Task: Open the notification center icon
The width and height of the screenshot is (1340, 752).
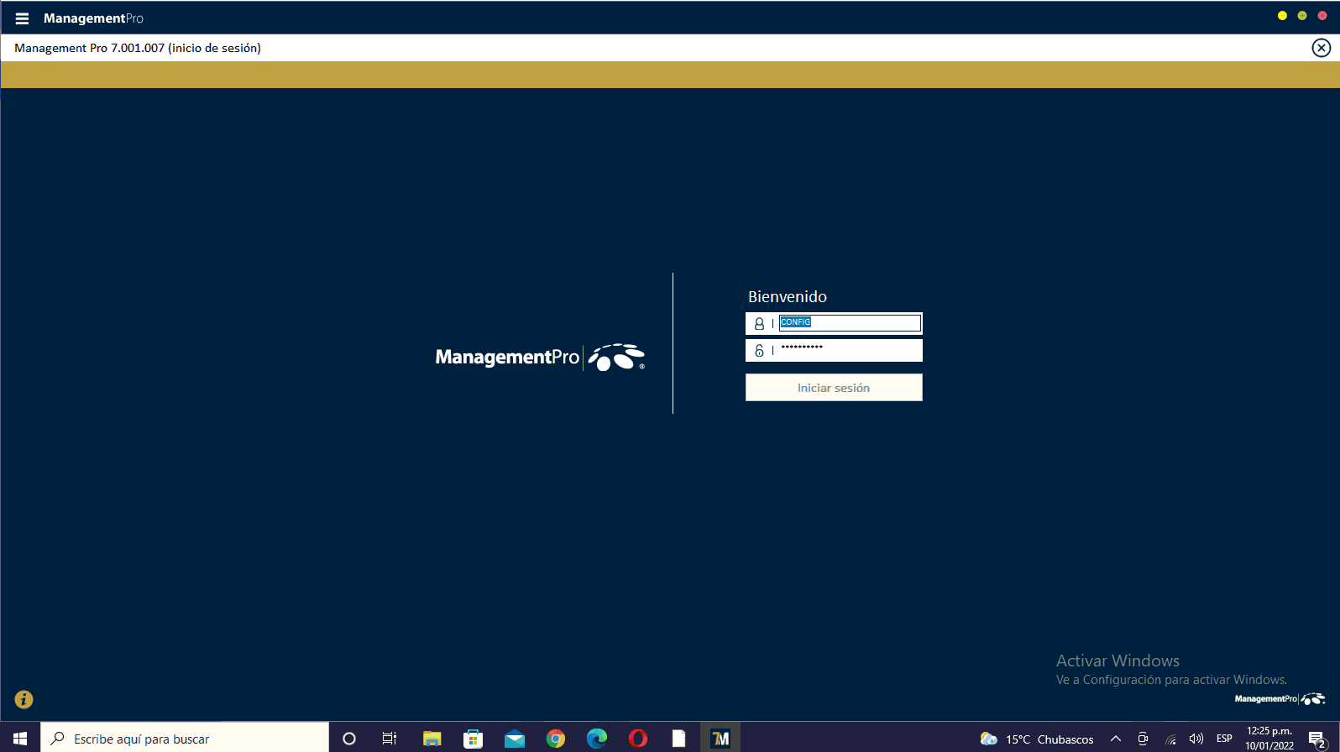Action: (x=1316, y=739)
